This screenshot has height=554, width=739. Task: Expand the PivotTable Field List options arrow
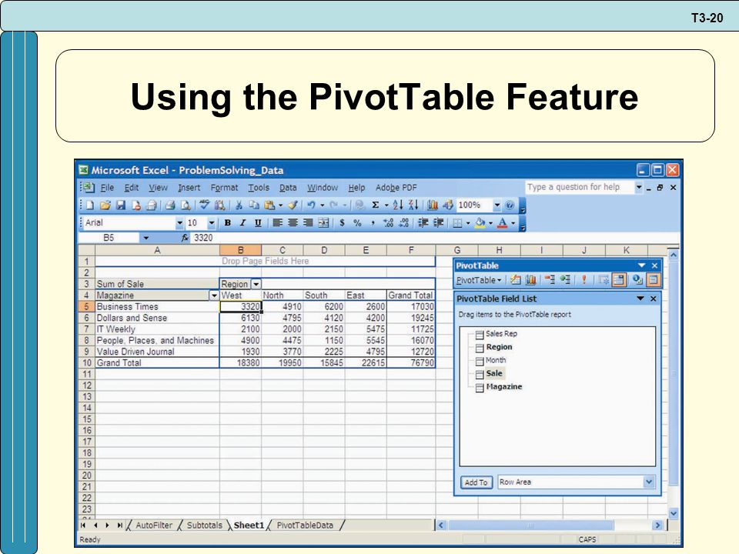(x=640, y=299)
